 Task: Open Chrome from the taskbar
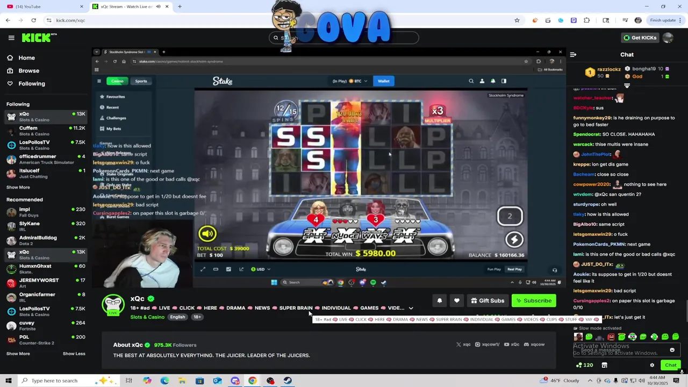click(x=252, y=381)
